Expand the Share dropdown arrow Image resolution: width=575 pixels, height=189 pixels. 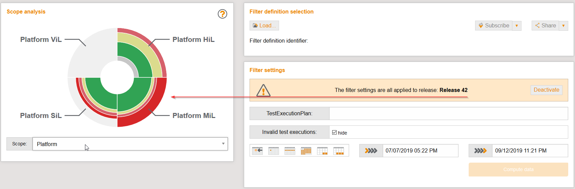[x=563, y=26]
